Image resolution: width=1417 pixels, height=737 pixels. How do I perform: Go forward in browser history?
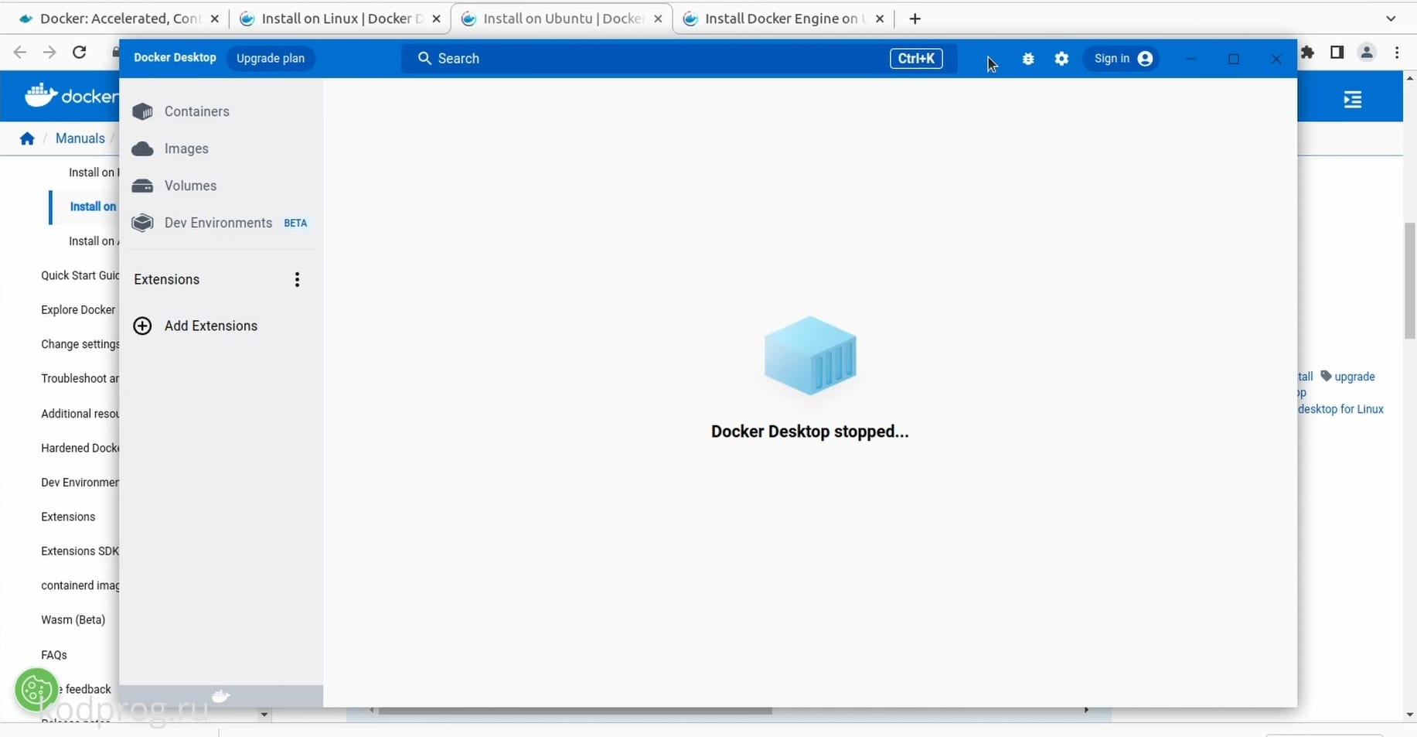(49, 52)
